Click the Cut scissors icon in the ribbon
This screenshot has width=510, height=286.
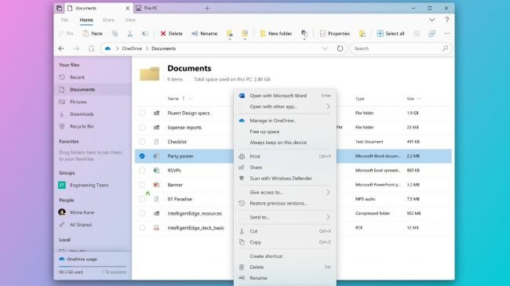coord(129,34)
